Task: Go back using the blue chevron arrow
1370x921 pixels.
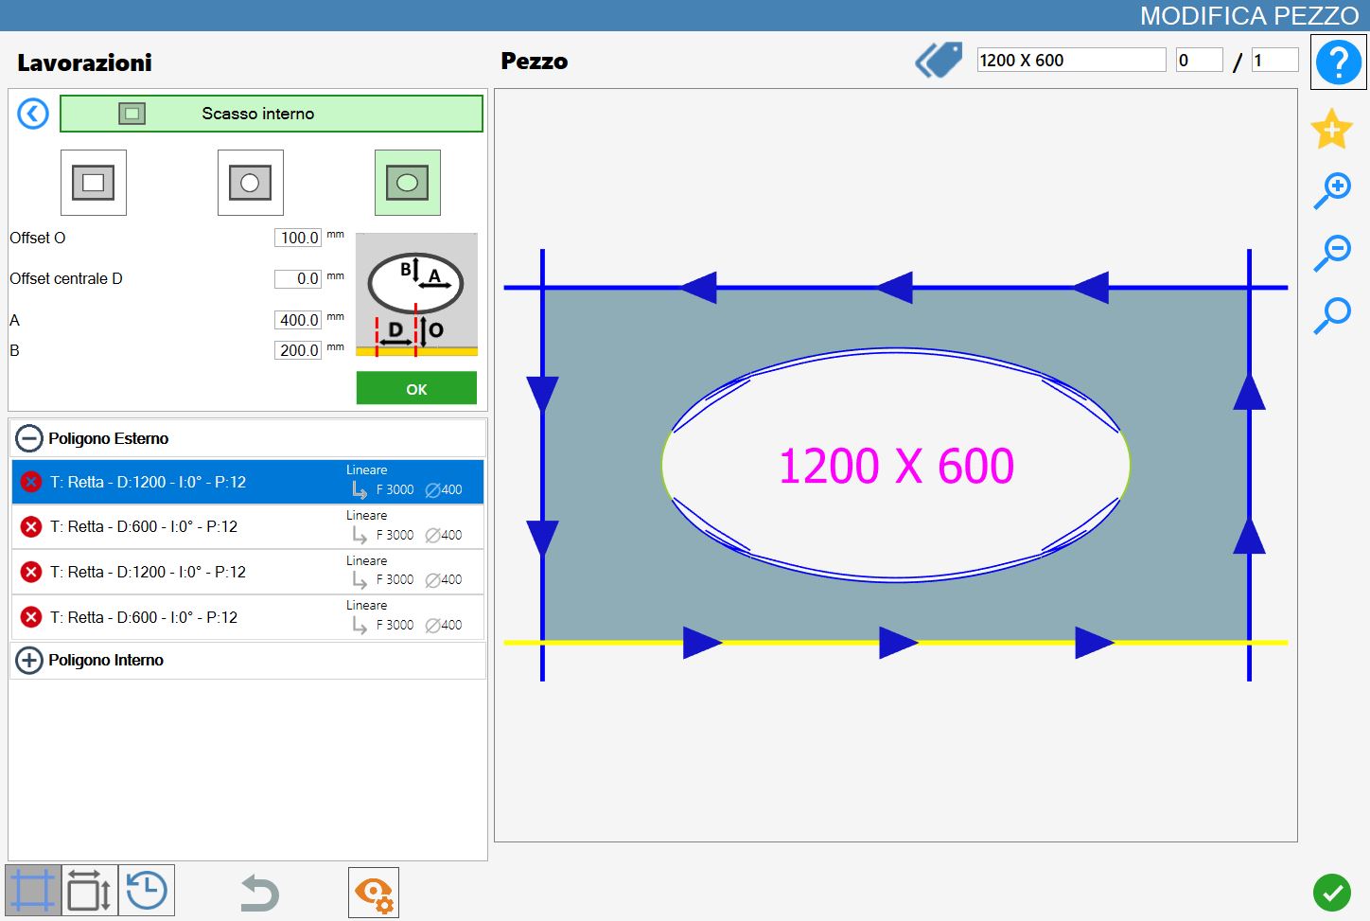Action: click(33, 115)
